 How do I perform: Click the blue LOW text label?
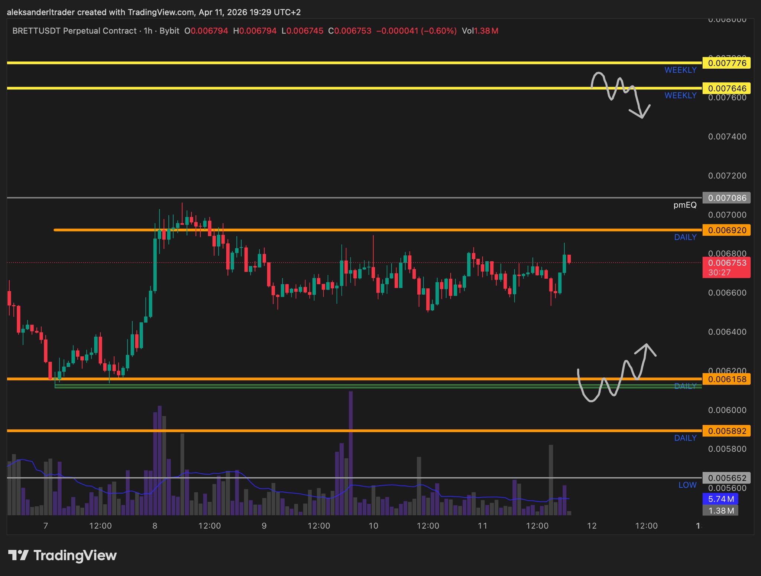[x=687, y=485]
